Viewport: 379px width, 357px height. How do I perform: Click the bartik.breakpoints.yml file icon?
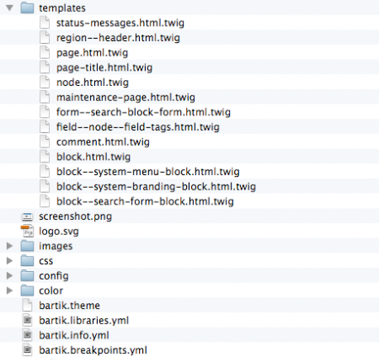[27, 350]
